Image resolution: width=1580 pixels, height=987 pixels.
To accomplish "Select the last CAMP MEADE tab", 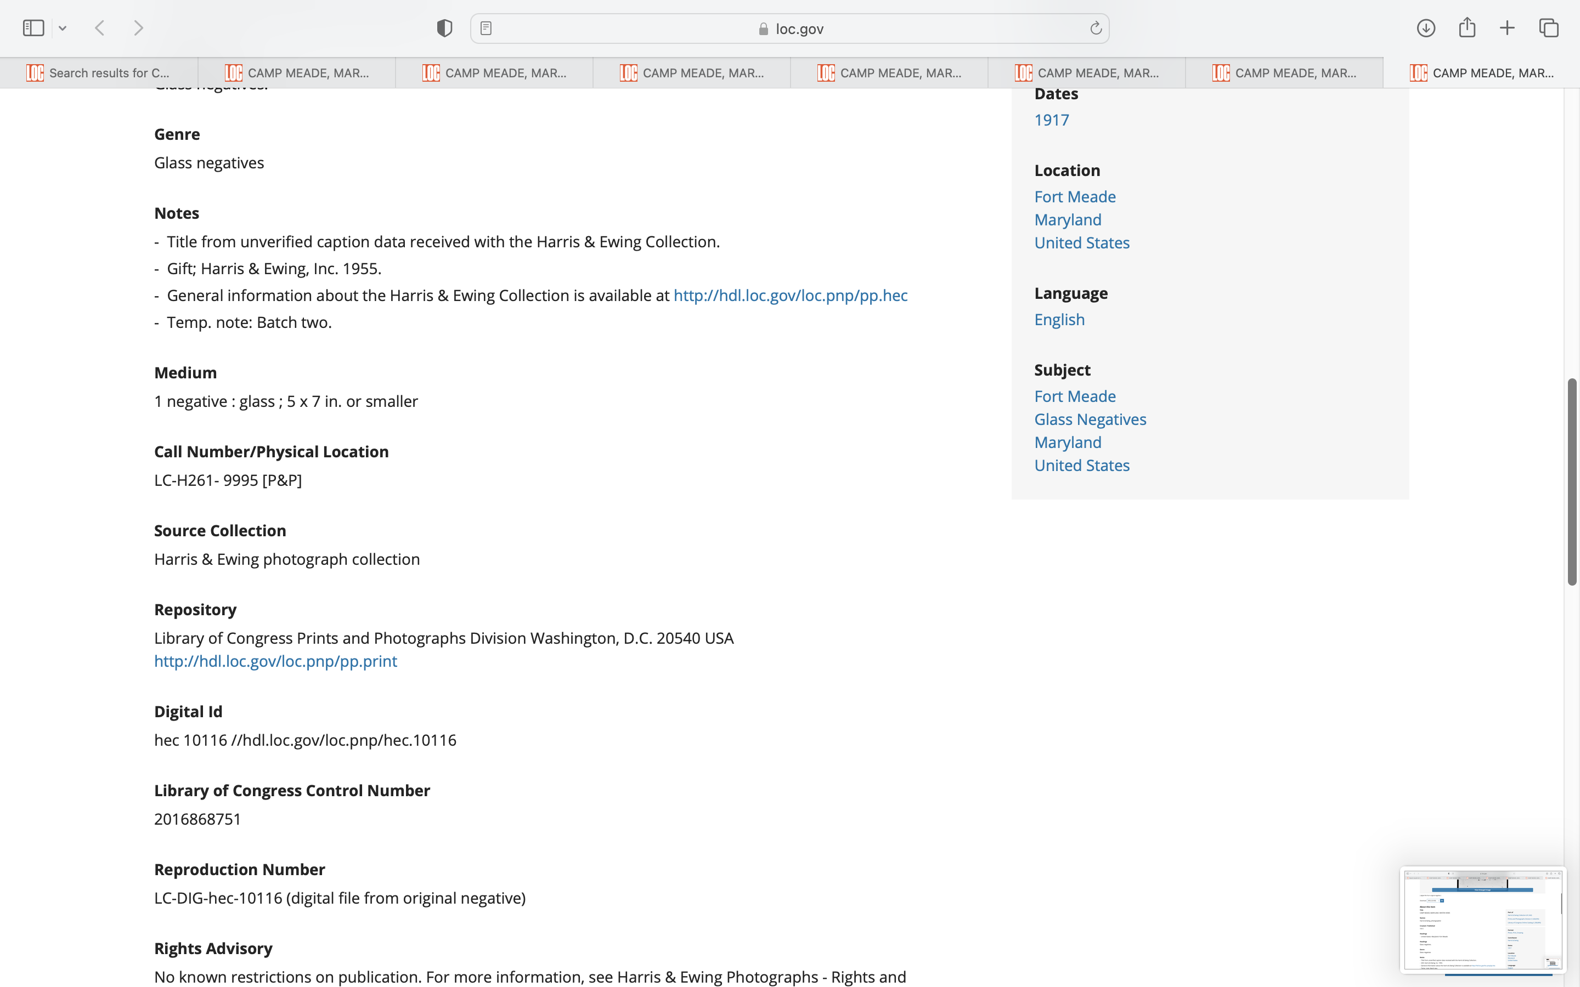I will click(x=1481, y=72).
